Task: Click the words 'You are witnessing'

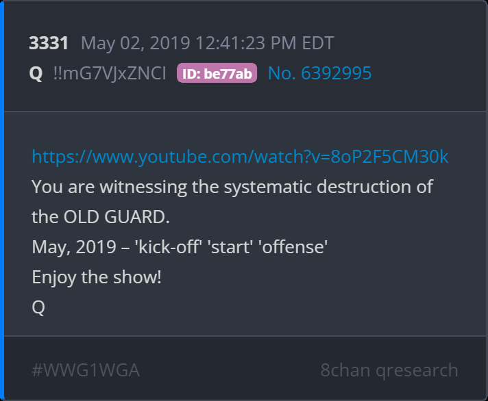Action: [109, 187]
